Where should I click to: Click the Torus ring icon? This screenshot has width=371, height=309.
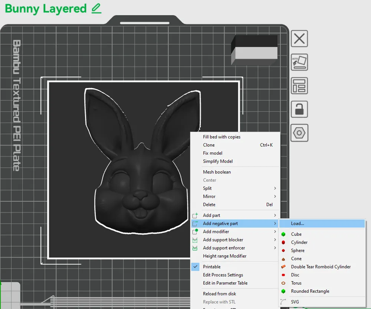(x=283, y=283)
